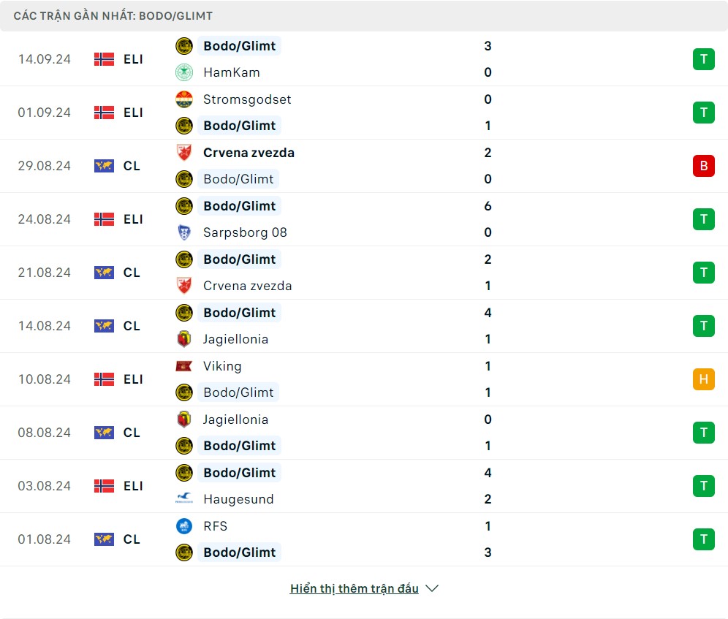
Task: Click Norway flag beside 14.09.24 match
Action: tap(104, 59)
